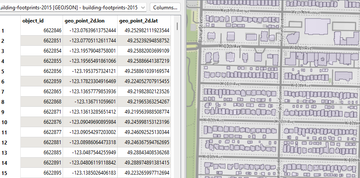Click object_id cell 6622895
Image resolution: width=360 pixels, height=178 pixels.
tap(41, 173)
